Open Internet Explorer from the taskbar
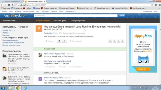Screen dimensions: 161x90 25,88
